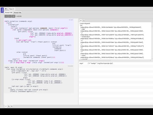Image resolution: width=153 pixels, height=115 pixels.
Task: Click the file label above -main form
Action: tap(70, 66)
